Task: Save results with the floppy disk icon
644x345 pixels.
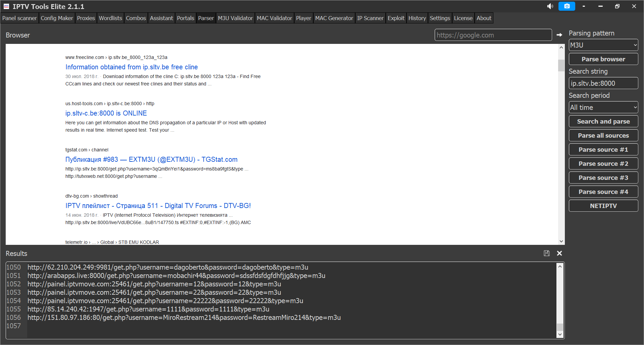Action: tap(547, 253)
